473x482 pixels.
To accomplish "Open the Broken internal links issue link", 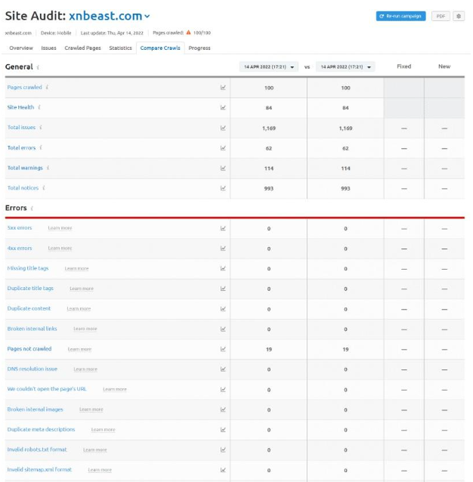I will 32,329.
